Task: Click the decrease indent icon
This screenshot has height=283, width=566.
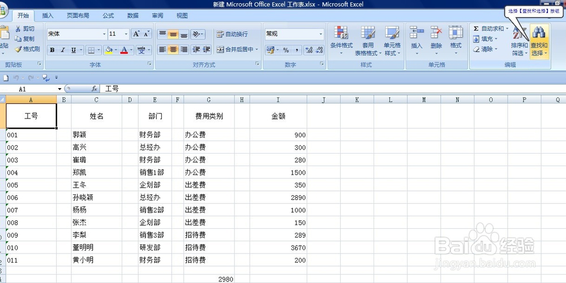Action: (x=196, y=49)
